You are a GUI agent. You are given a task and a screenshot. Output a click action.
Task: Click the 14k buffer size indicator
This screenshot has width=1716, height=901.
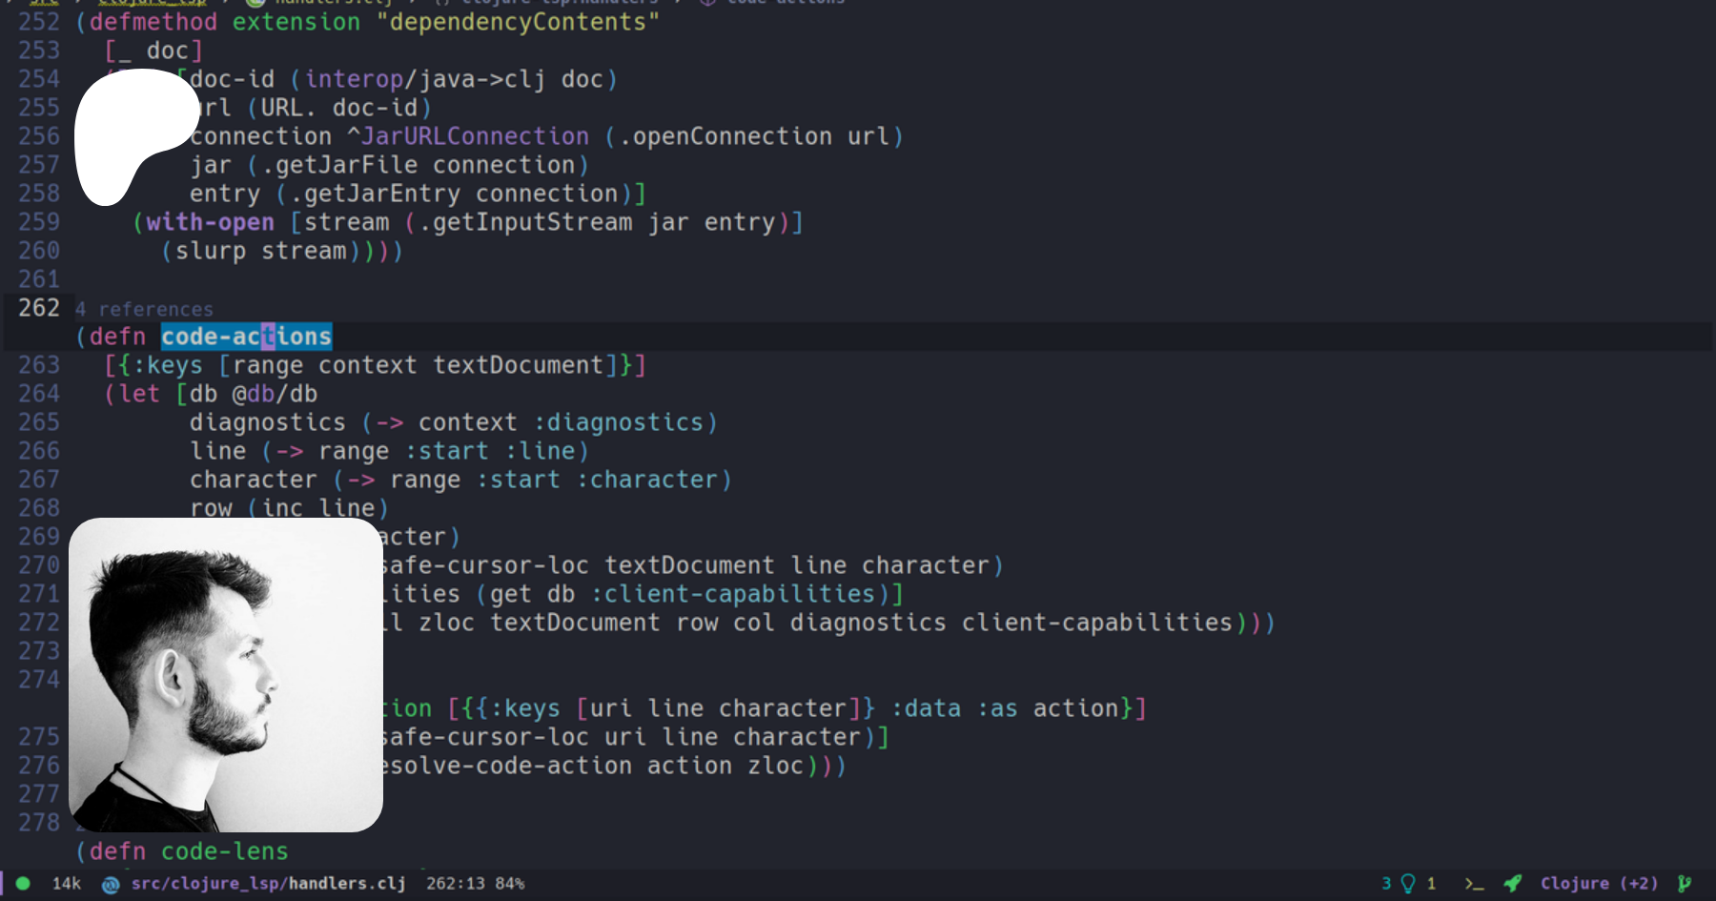click(67, 884)
